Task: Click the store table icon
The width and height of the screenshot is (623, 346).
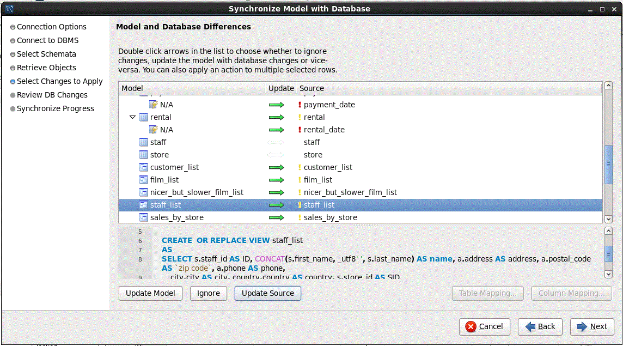Action: [144, 155]
